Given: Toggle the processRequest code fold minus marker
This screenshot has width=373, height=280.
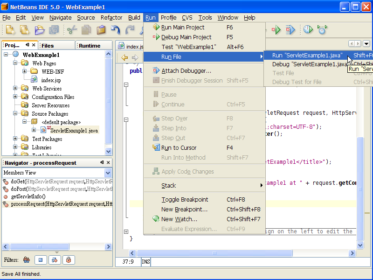Looking at the screenshot, I should click(x=126, y=120).
